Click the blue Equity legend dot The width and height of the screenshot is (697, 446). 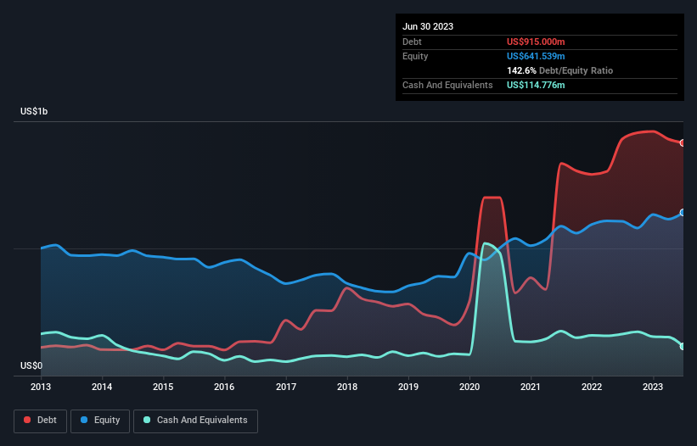coord(84,420)
